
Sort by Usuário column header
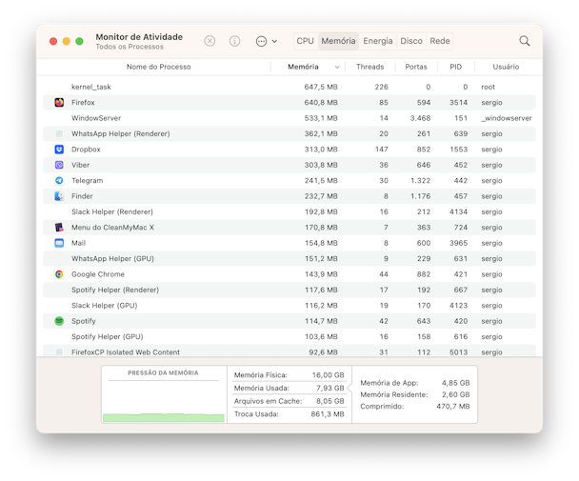506,67
